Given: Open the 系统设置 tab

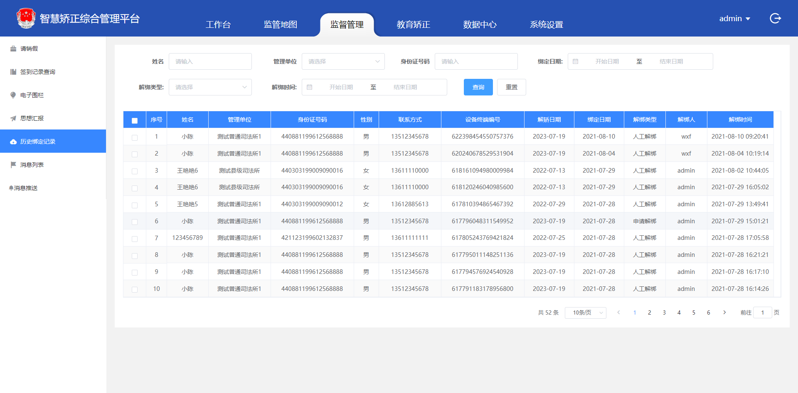Looking at the screenshot, I should (x=547, y=24).
